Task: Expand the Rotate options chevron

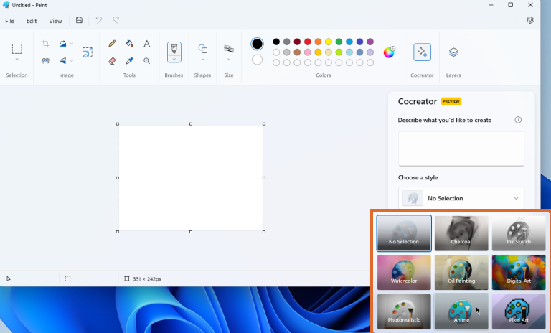Action: tap(72, 43)
